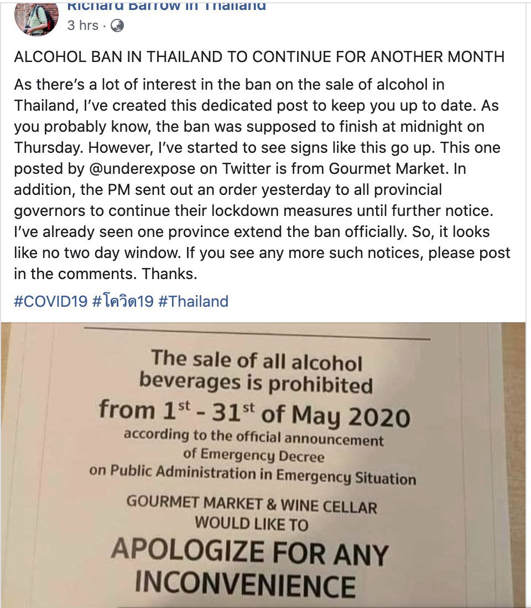Screen dimensions: 531x608
Task: Click "of Emergency Decree" line on the notice
Action: tap(254, 456)
